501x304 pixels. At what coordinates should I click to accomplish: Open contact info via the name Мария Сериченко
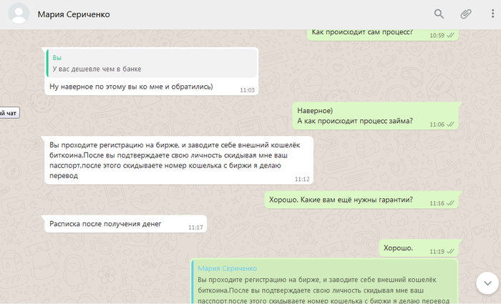(74, 14)
